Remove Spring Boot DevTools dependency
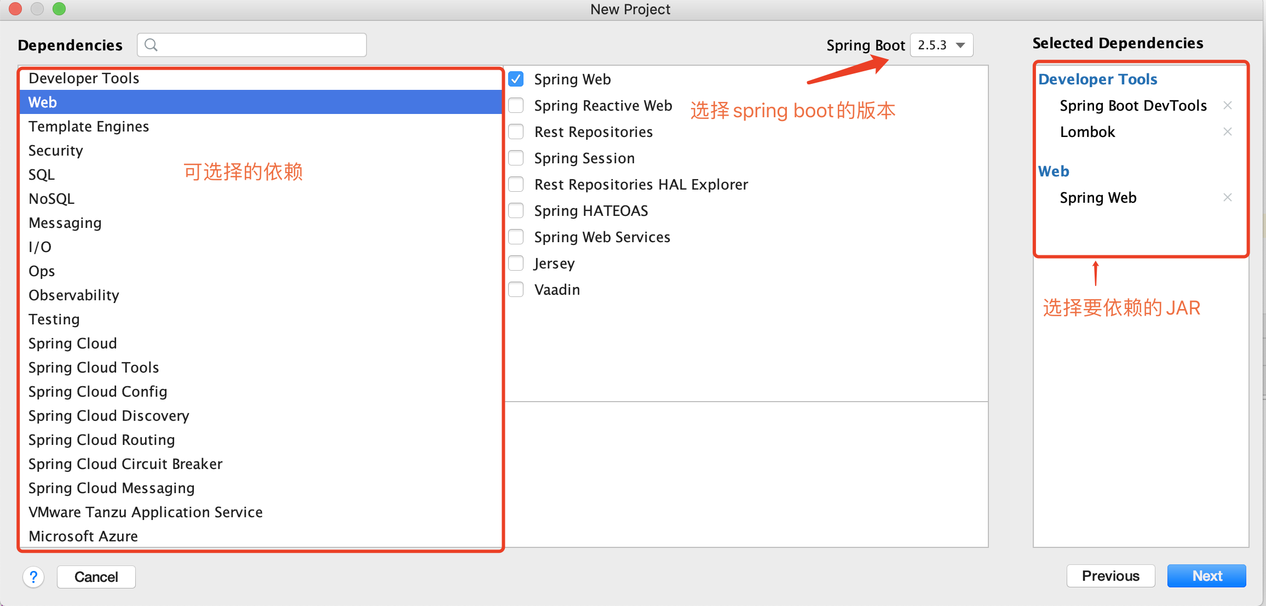 pyautogui.click(x=1228, y=105)
